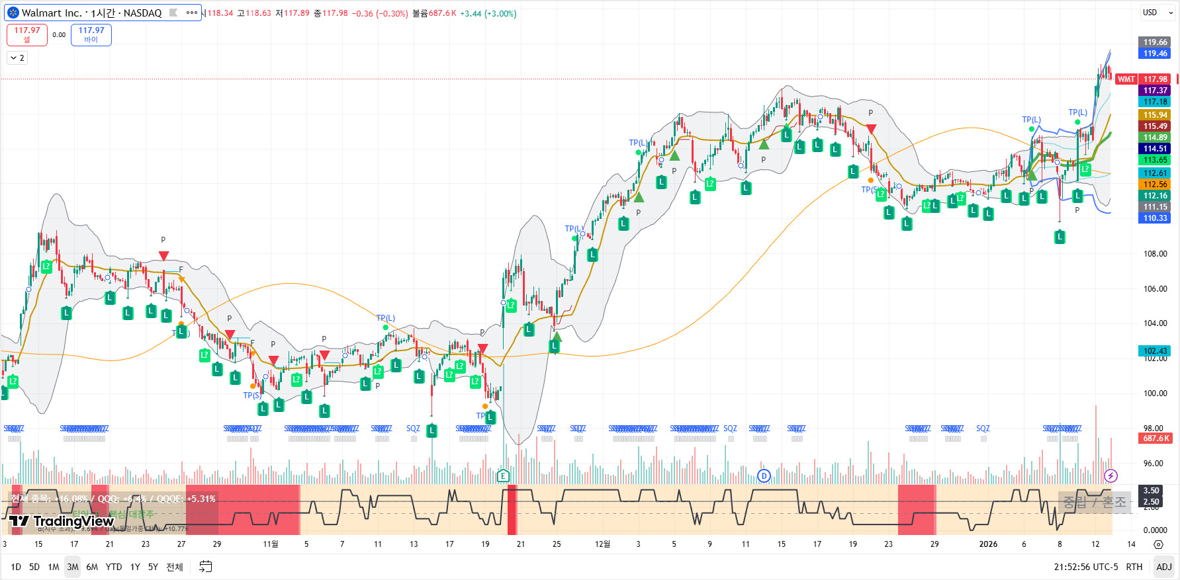Select the YTD range tab
Image resolution: width=1180 pixels, height=580 pixels.
point(114,567)
